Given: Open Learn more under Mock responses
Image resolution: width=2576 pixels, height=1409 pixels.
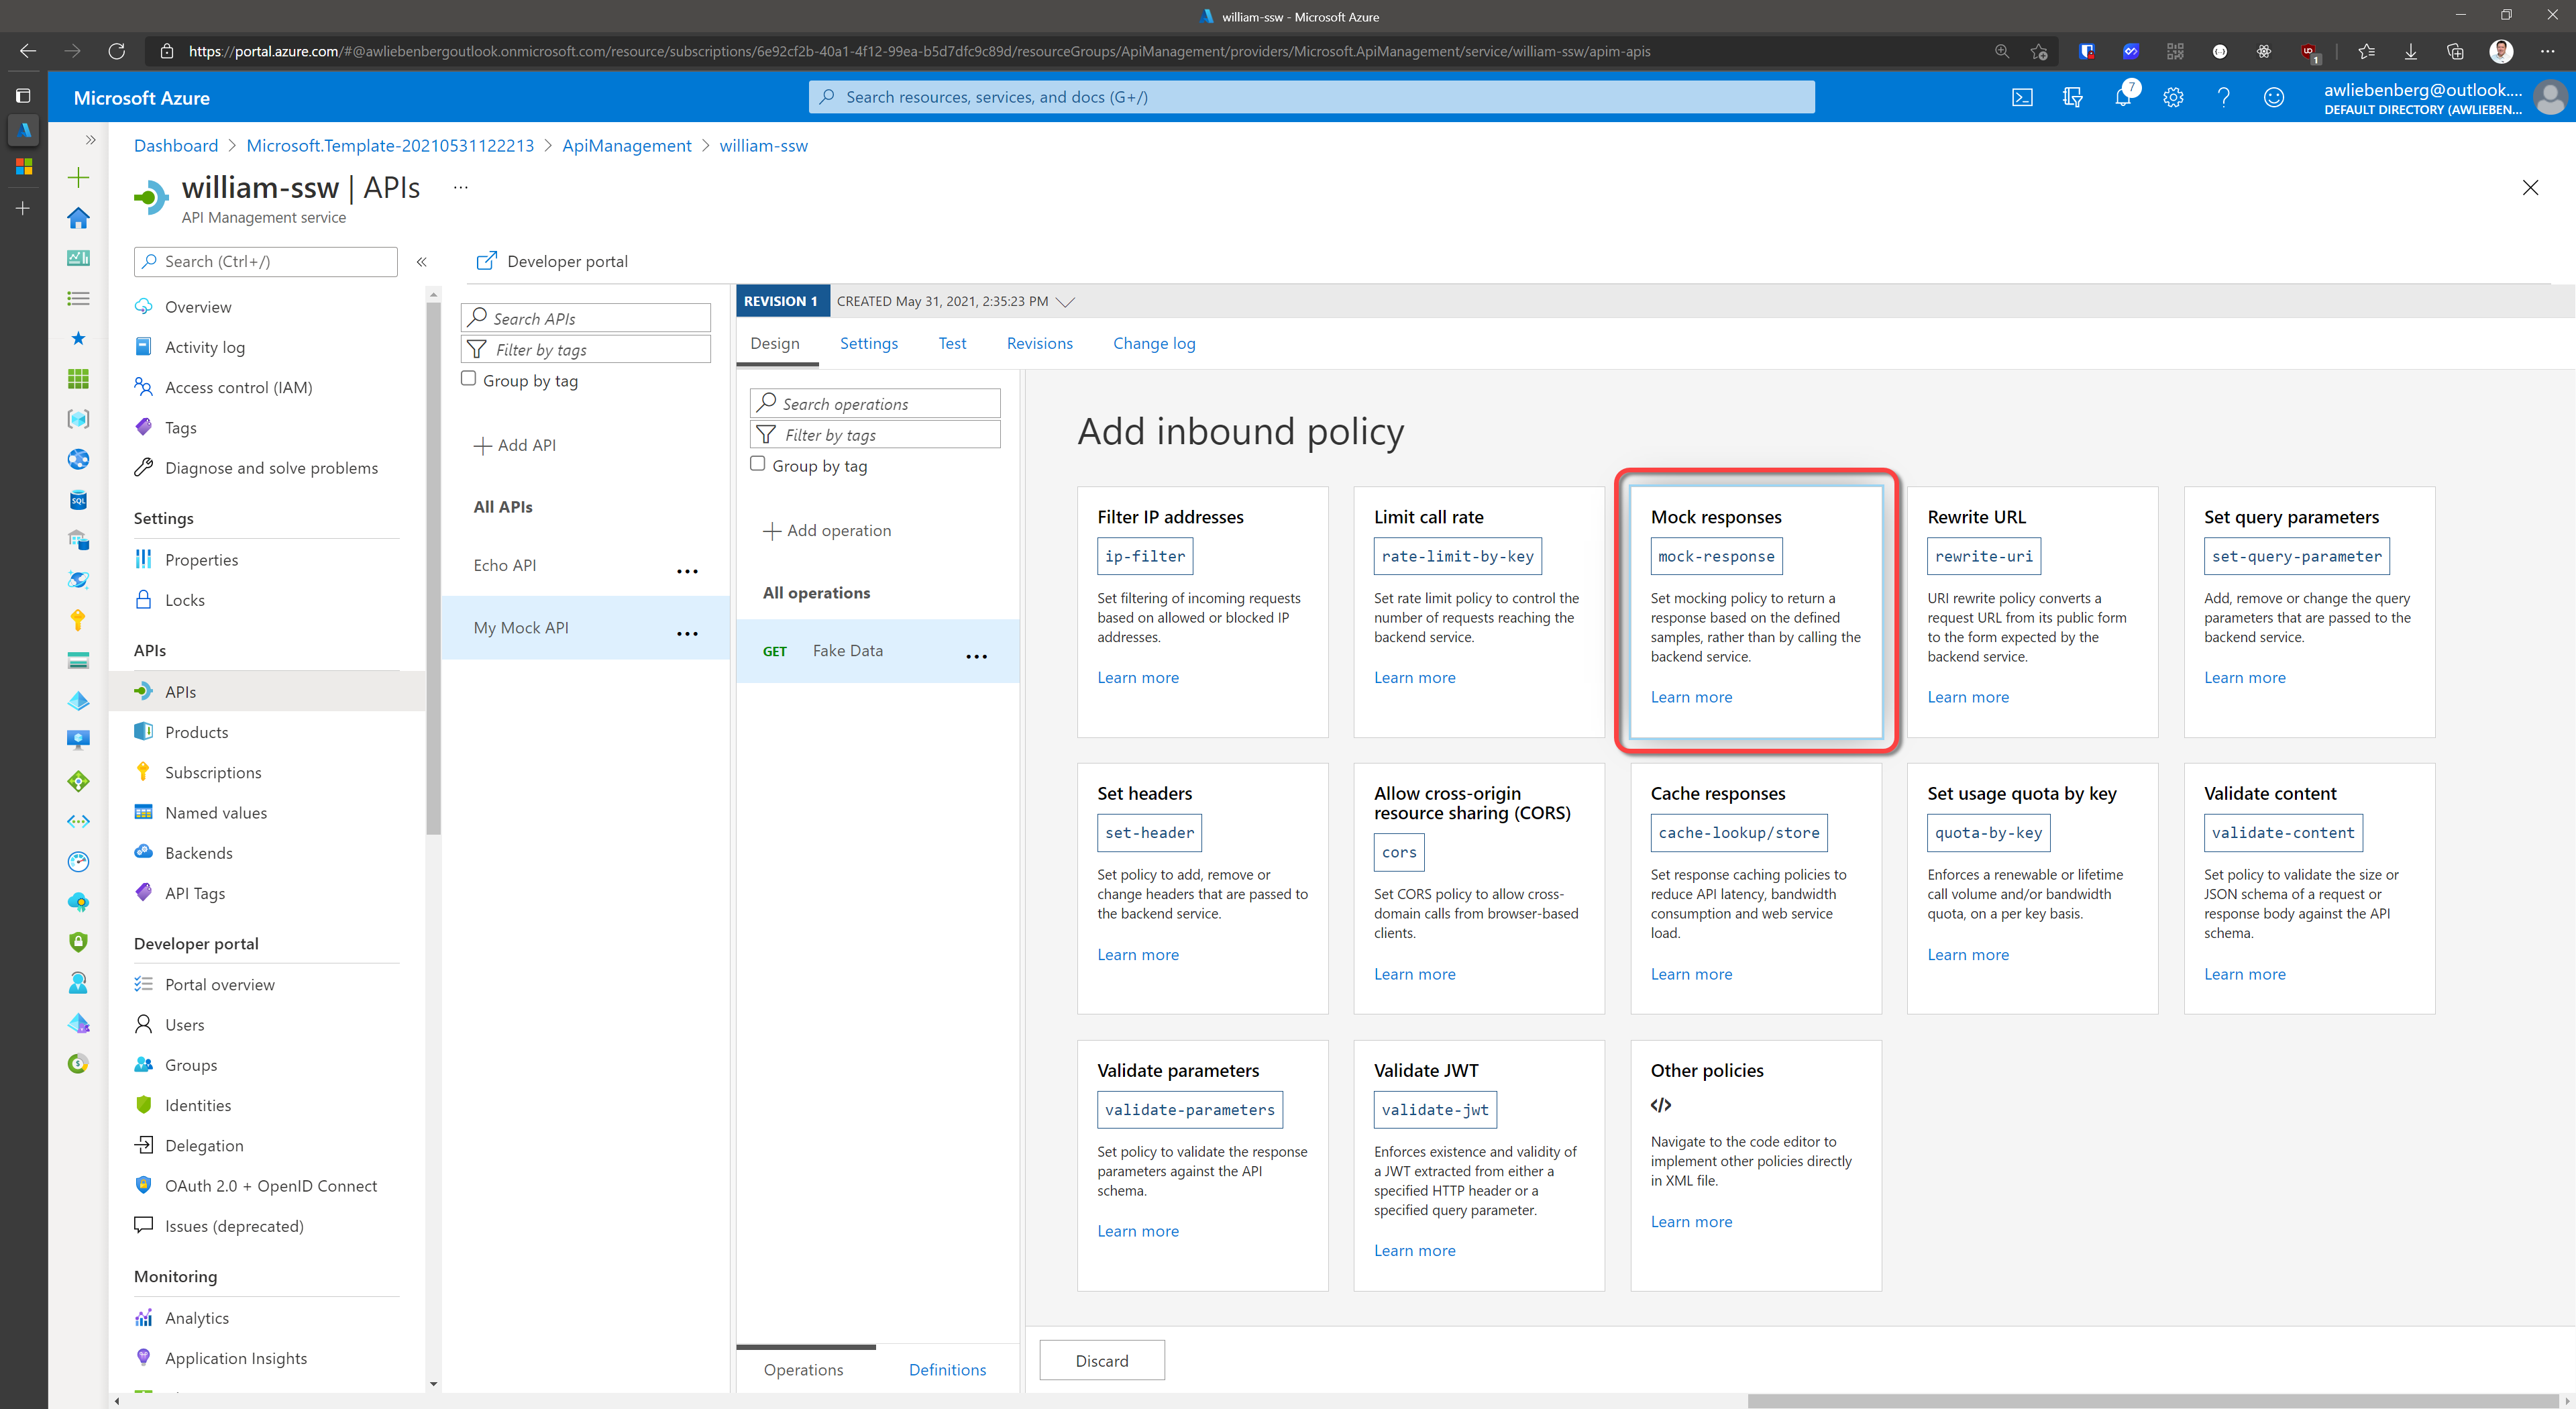Looking at the screenshot, I should 1691,697.
